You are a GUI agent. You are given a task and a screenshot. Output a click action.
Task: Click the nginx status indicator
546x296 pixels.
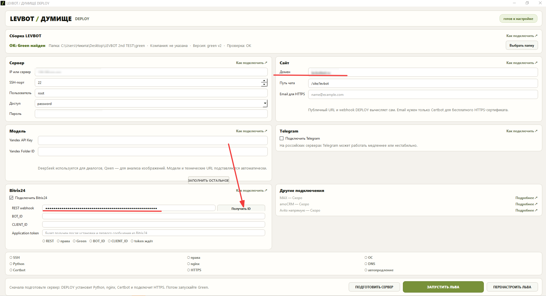tap(194, 264)
